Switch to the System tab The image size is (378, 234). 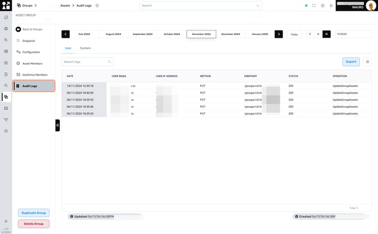coord(85,48)
